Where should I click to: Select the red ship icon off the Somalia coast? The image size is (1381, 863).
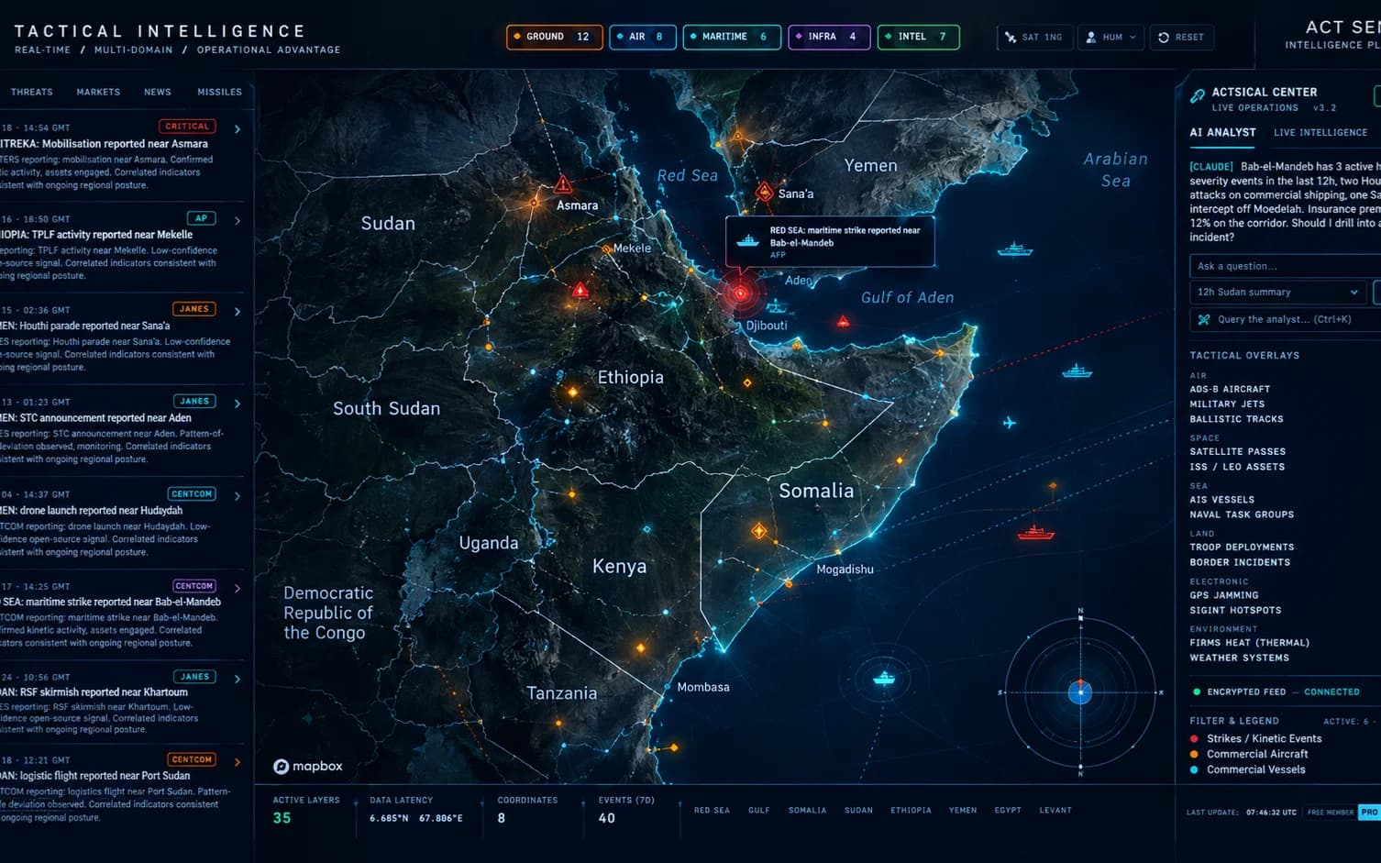(1035, 532)
